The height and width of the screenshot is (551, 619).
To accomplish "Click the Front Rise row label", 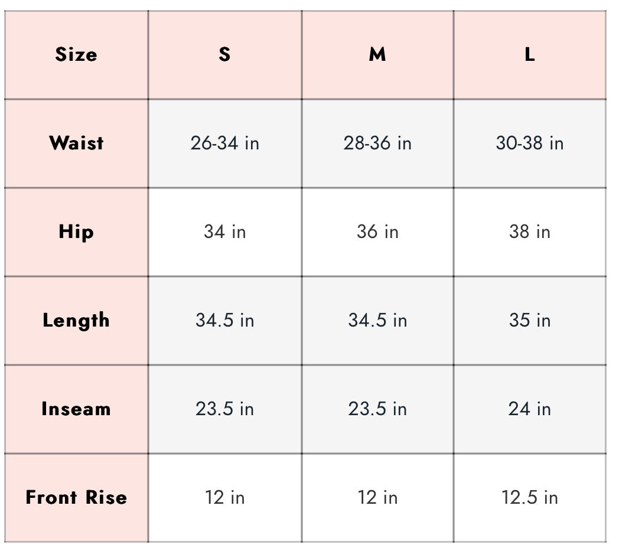I will 76,497.
